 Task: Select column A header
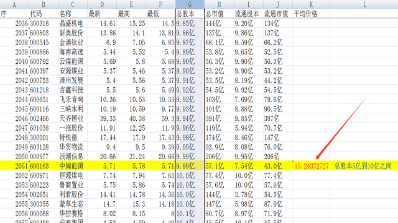coord(14,4)
